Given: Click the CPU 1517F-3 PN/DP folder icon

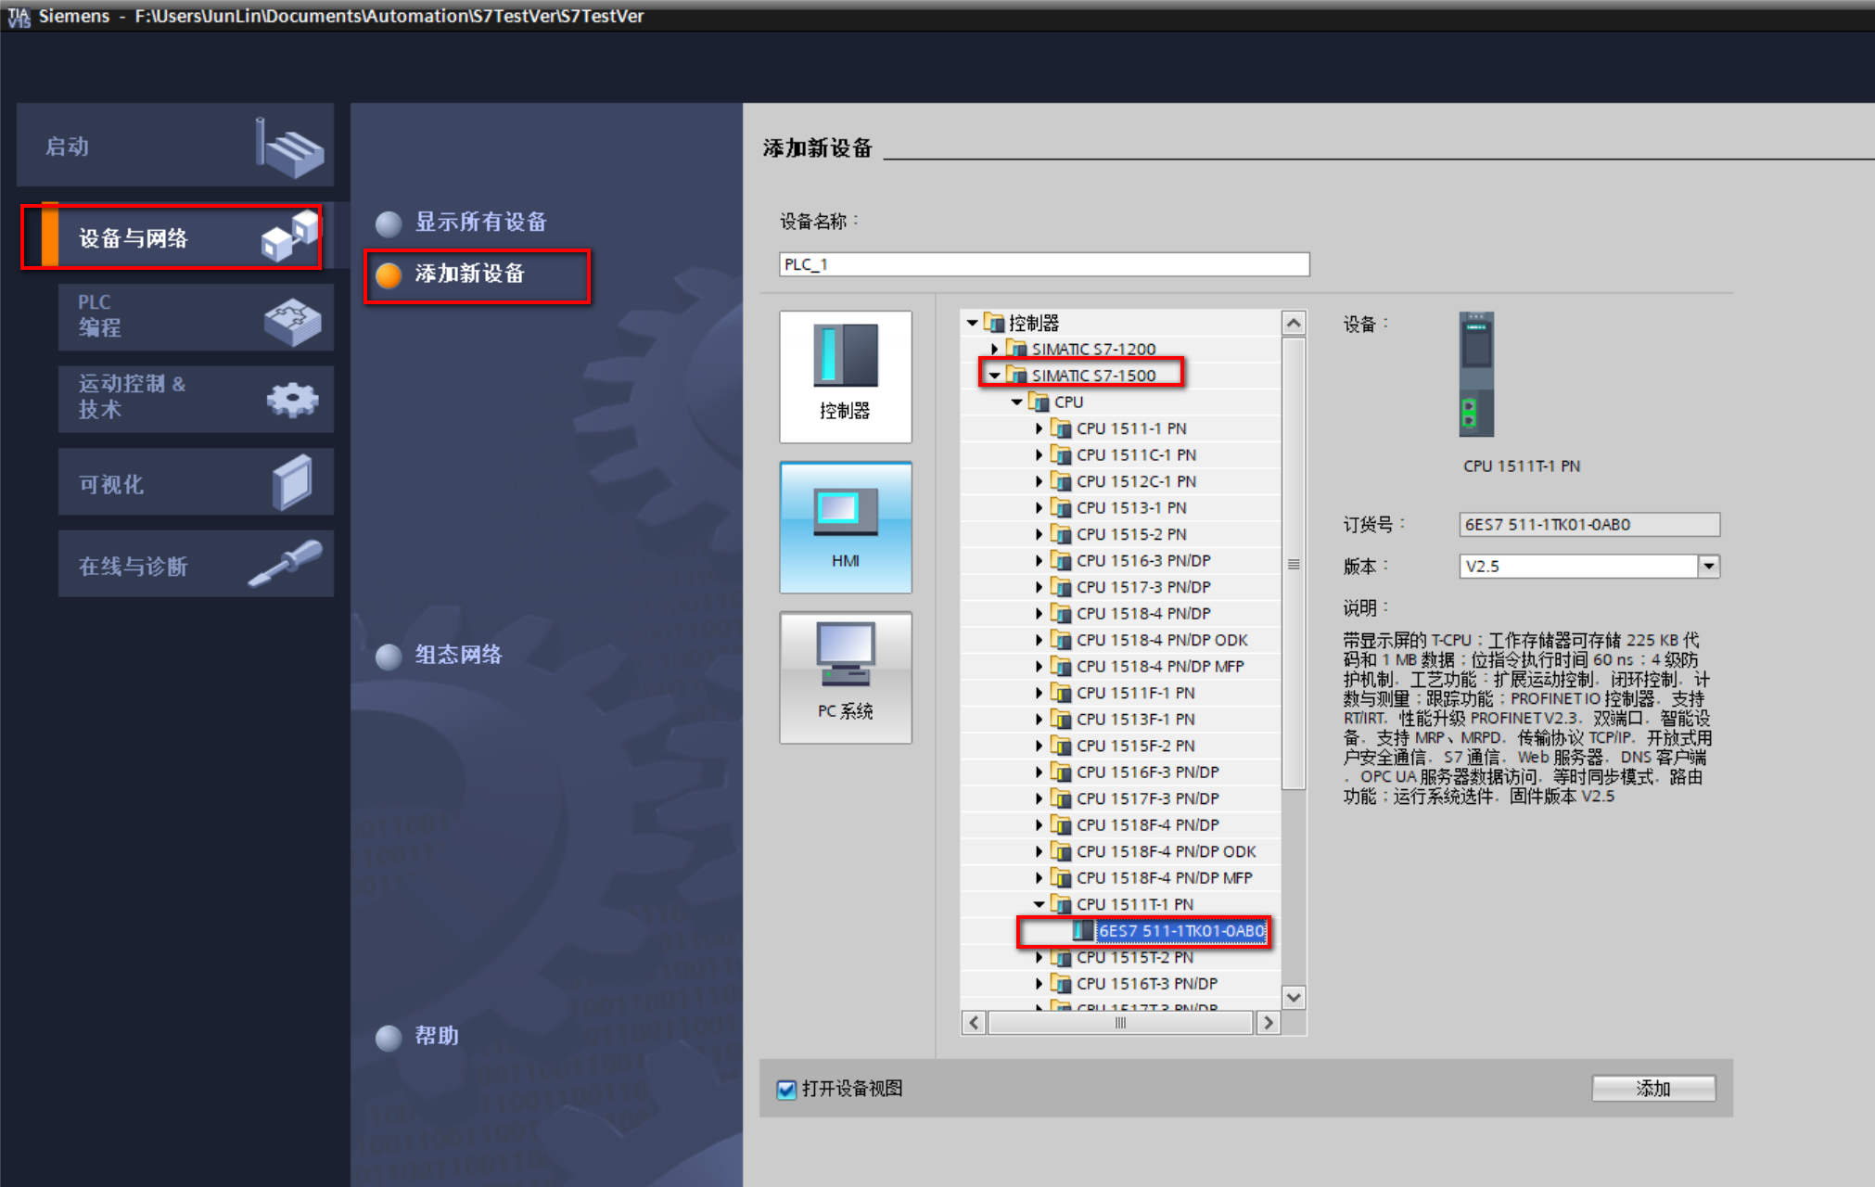Looking at the screenshot, I should pos(1061,798).
